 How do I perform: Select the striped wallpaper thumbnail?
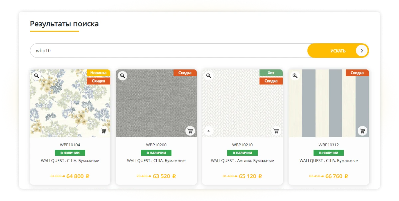329,103
